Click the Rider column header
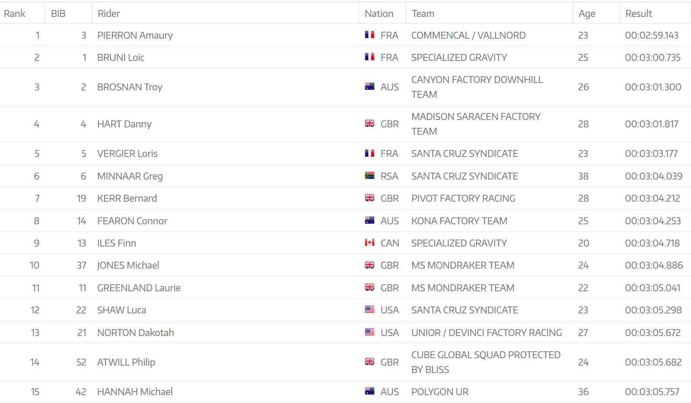This screenshot has height=403, width=691. coord(109,13)
